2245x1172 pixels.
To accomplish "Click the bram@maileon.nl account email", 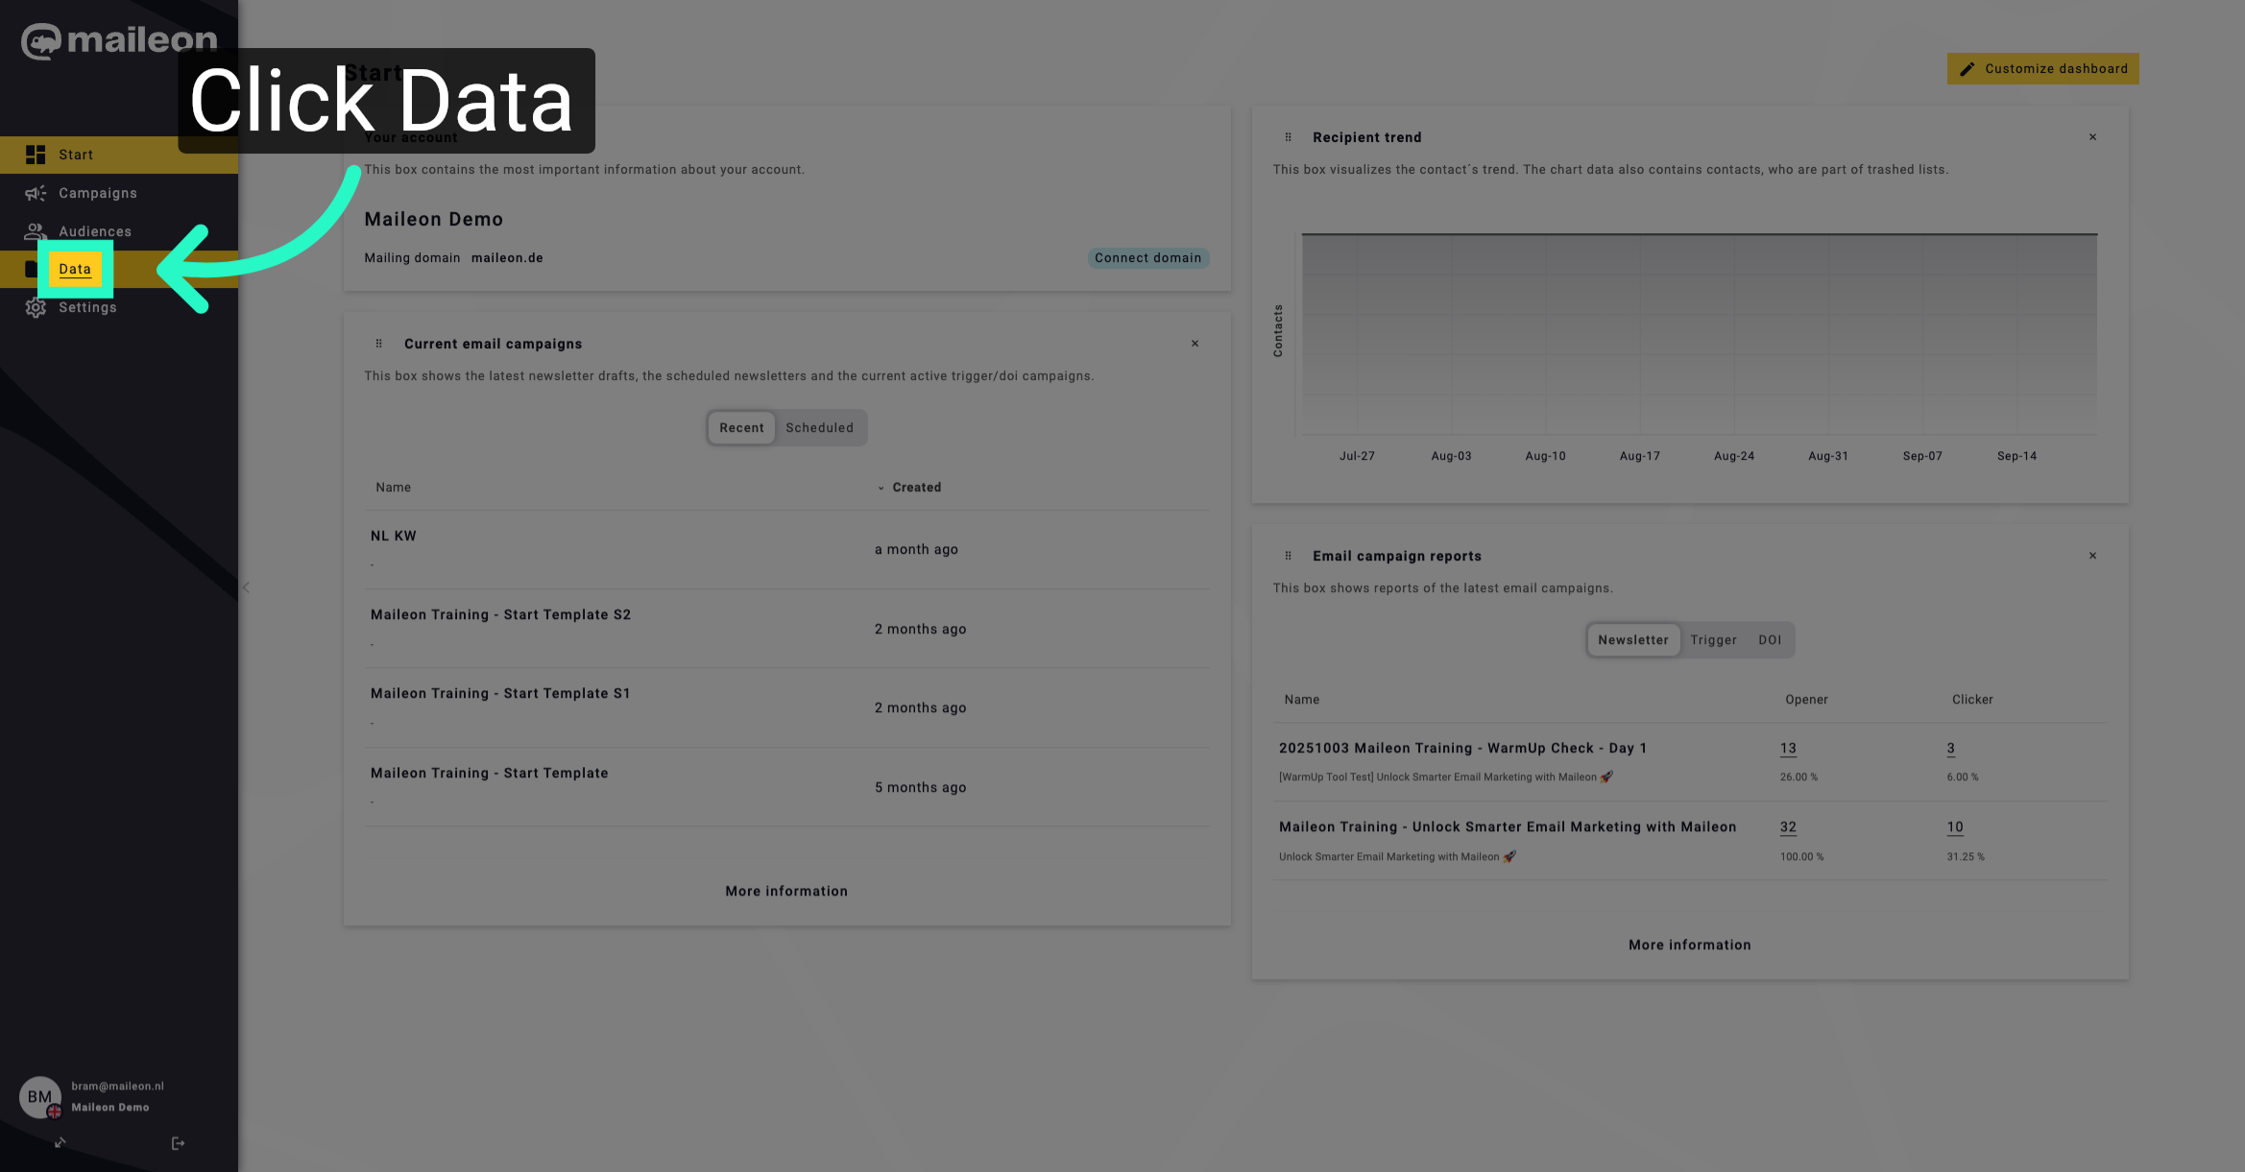I will [x=117, y=1087].
